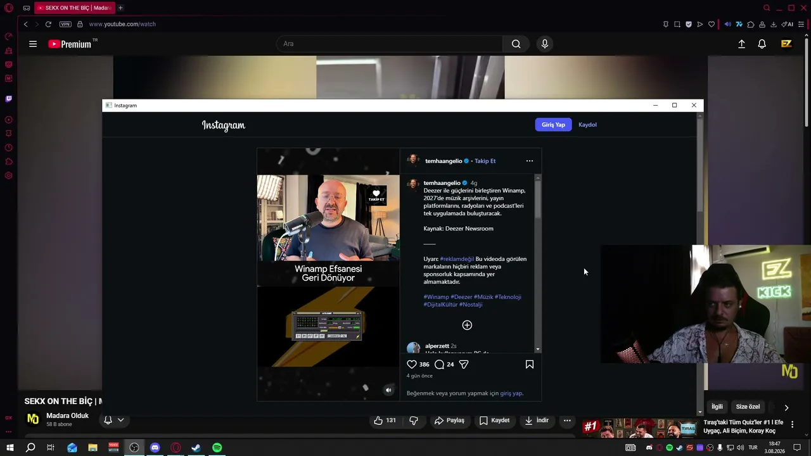Open the browser downloads icon
The height and width of the screenshot is (456, 811).
[x=774, y=25]
